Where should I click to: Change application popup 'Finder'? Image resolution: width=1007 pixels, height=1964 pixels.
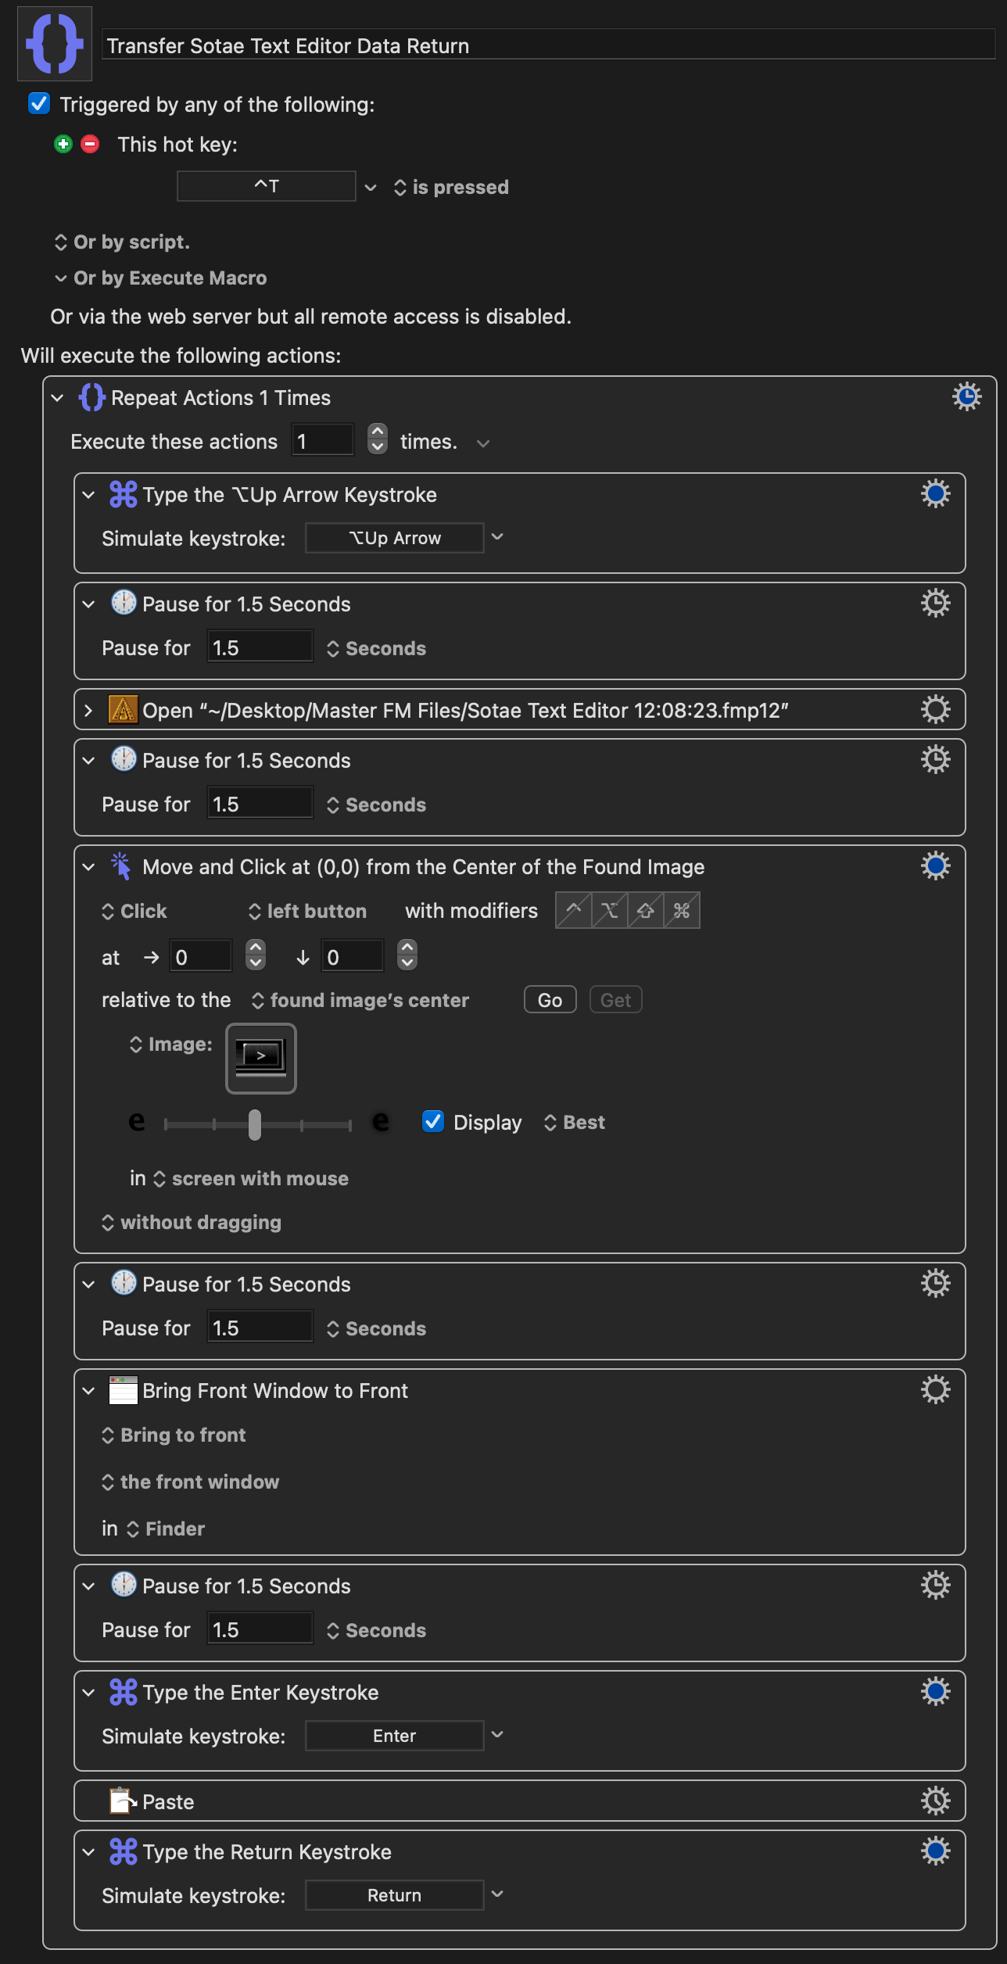[x=165, y=1529]
